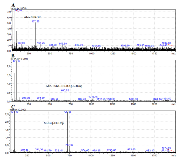Viewport: 182px width, 157px height.
Task: Select the 1894,50 peak label in panel B
Action: click(x=167, y=99)
